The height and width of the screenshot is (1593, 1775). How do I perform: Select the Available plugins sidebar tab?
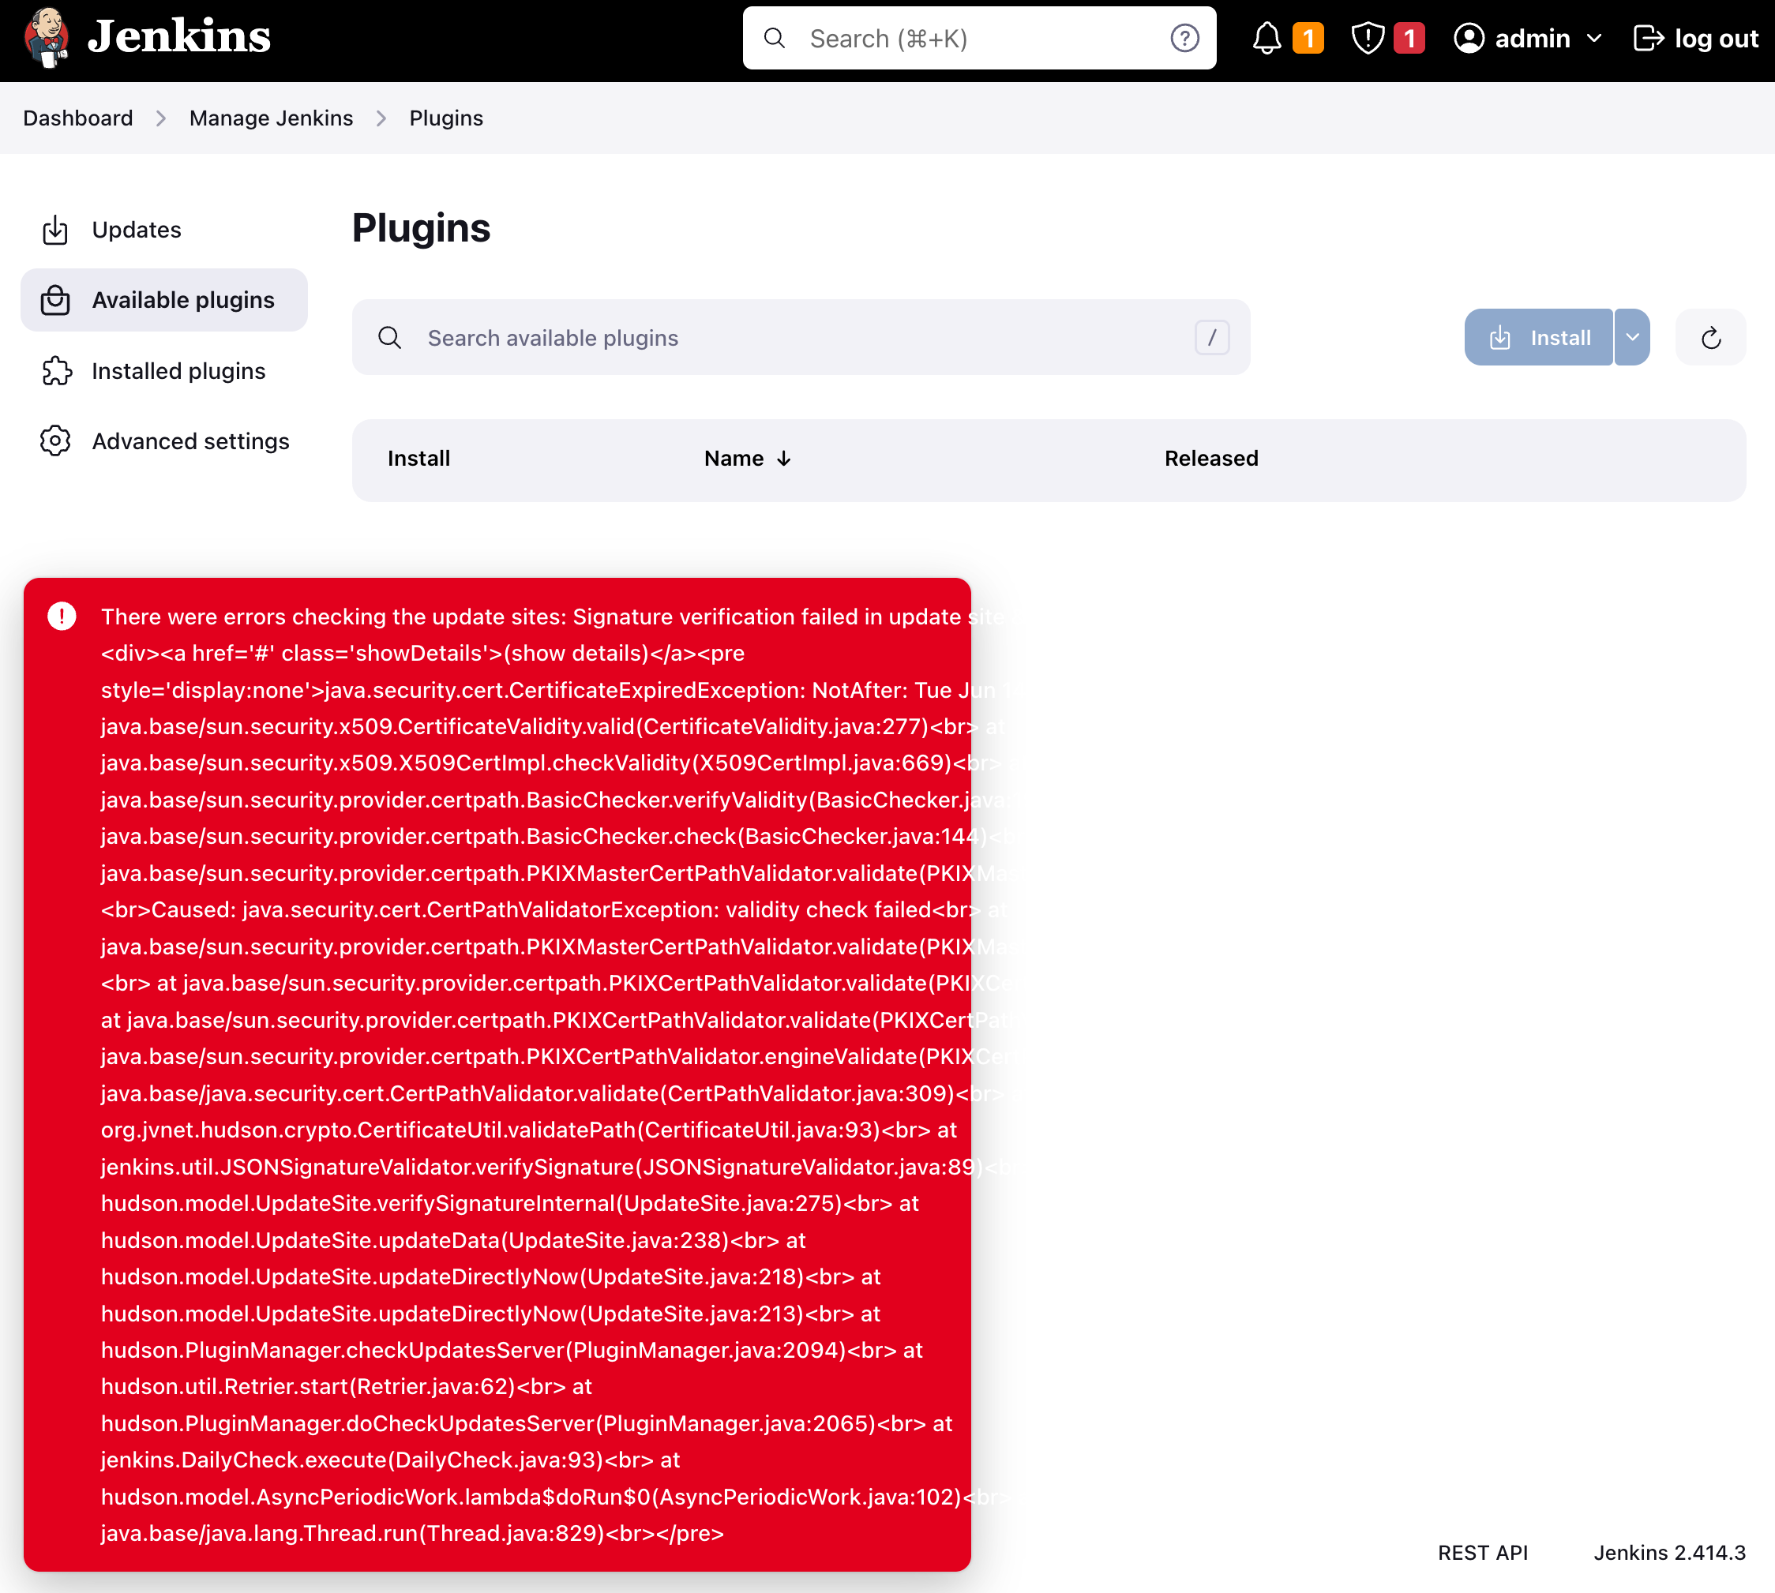163,300
